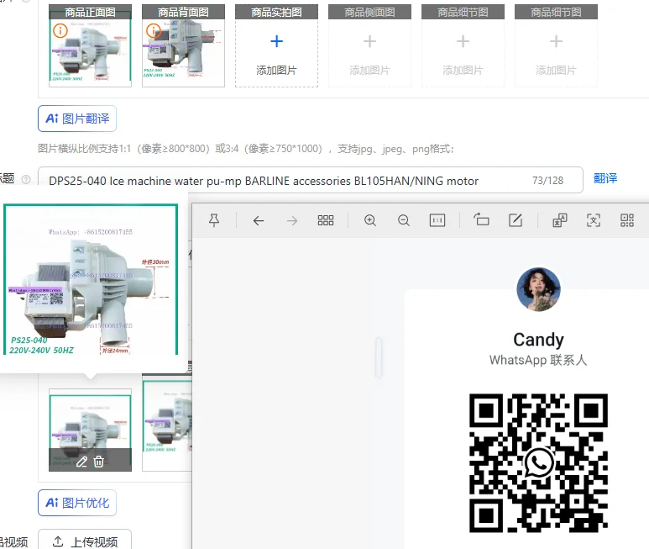Click the 73/128 character counter
This screenshot has width=649, height=549.
pyautogui.click(x=547, y=180)
